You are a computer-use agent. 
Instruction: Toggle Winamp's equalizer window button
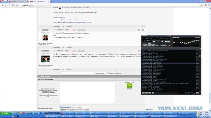click(x=166, y=42)
